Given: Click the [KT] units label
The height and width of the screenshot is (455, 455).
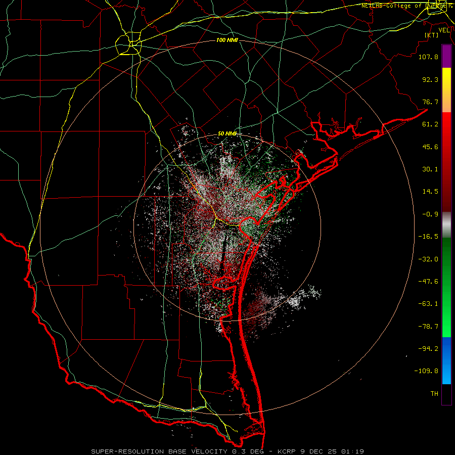Looking at the screenshot, I should point(432,35).
